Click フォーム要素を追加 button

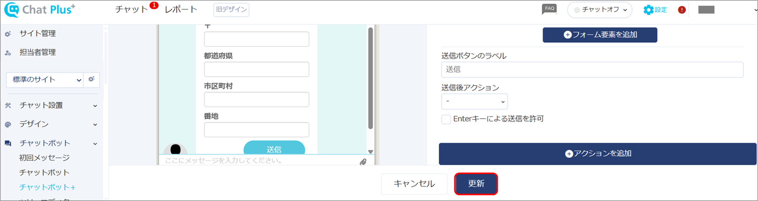[x=600, y=35]
